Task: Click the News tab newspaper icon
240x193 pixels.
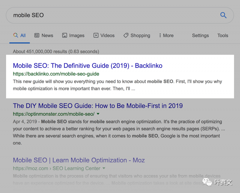Action: click(37, 35)
